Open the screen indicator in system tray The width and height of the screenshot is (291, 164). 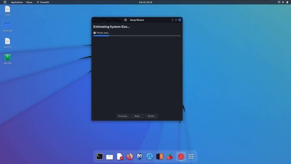click(x=279, y=2)
